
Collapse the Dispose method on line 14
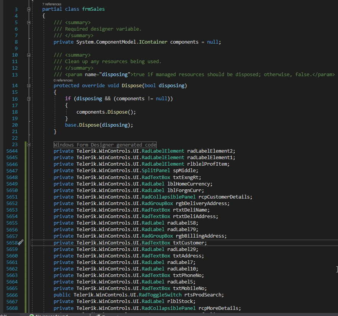29,86
